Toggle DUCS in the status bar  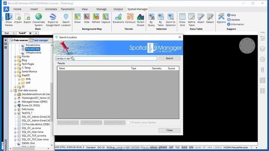184,147
